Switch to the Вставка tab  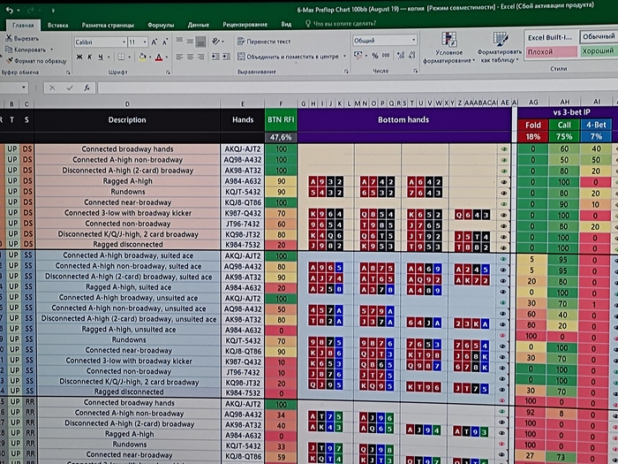57,26
